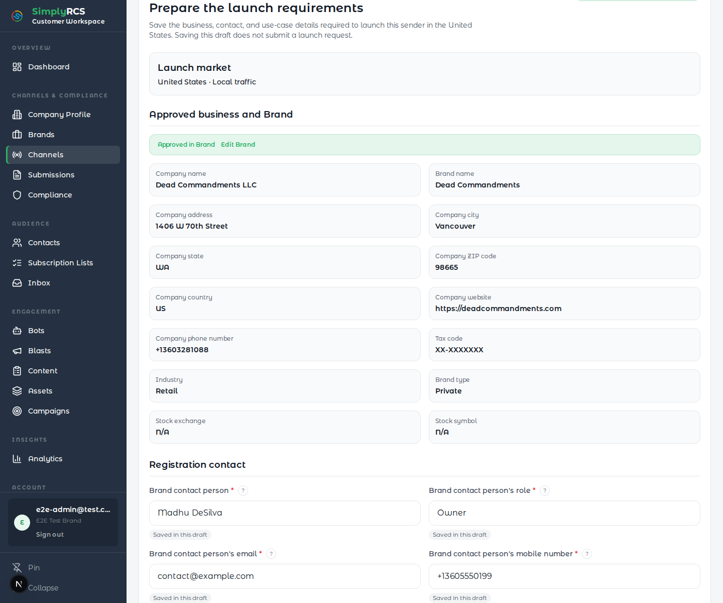Select company website https://deadcommandments.com text

[x=498, y=309]
